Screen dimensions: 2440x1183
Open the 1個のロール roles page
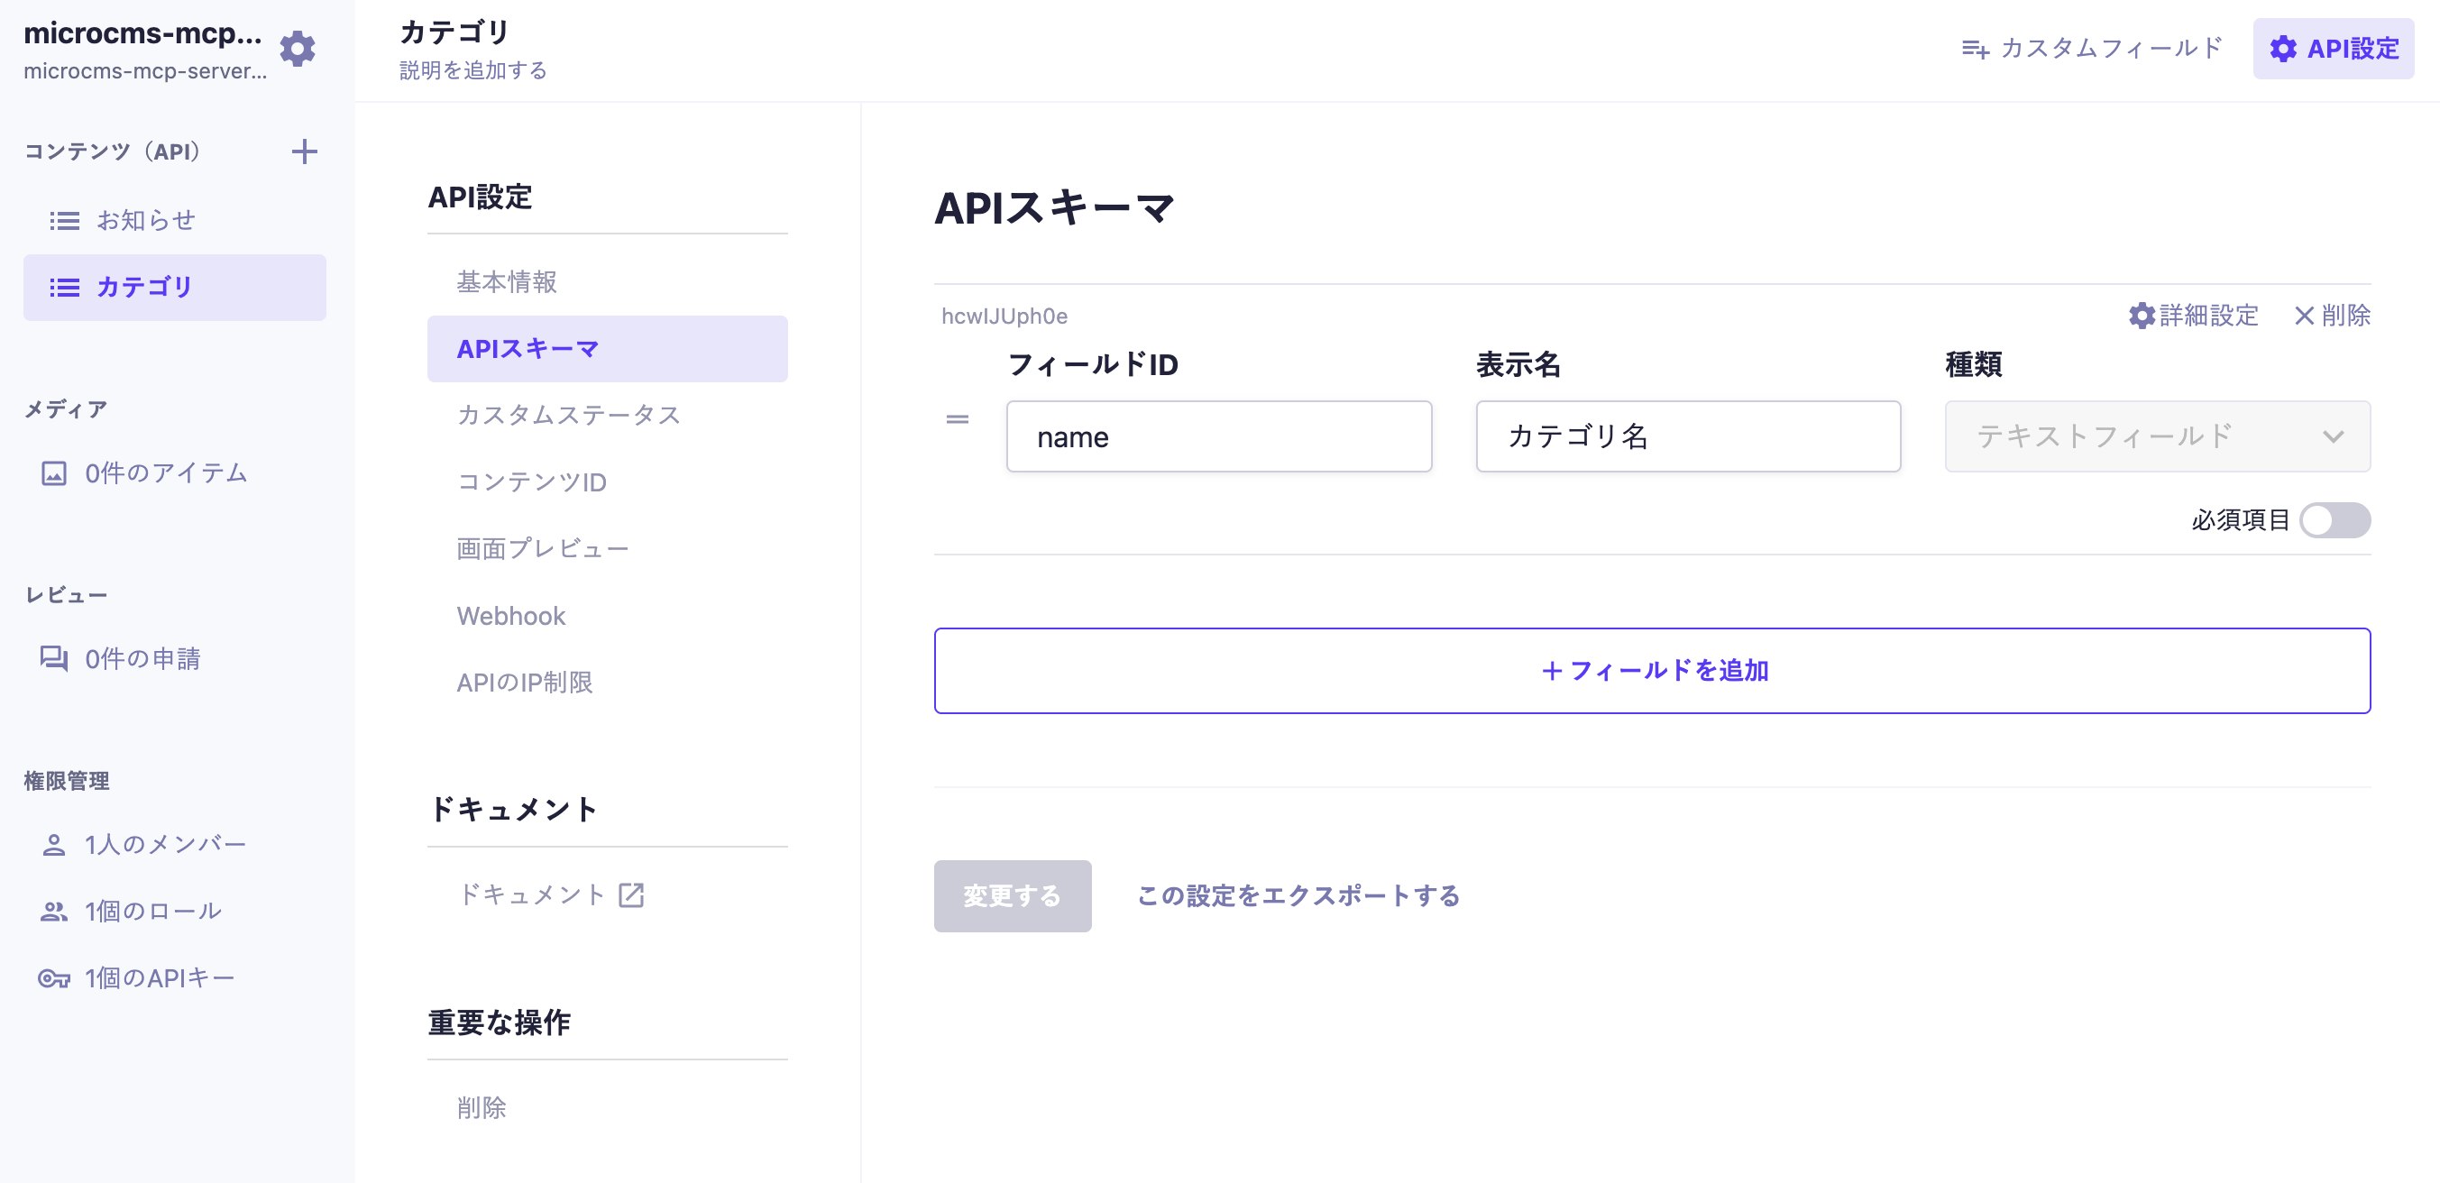click(152, 910)
